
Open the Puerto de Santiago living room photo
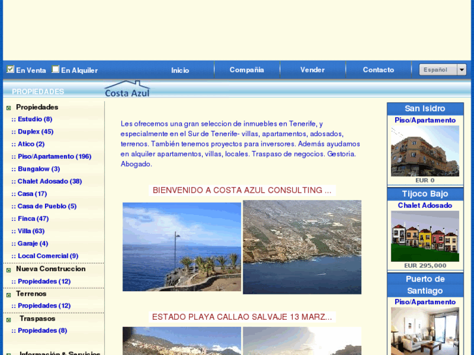(425, 332)
